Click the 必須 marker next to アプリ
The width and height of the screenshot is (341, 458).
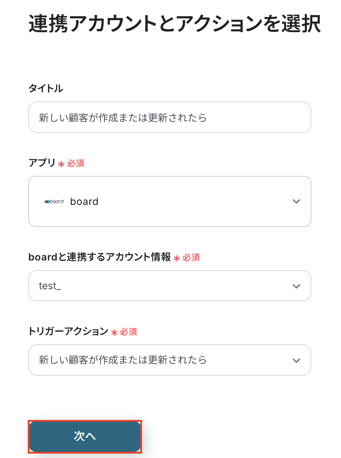(76, 163)
